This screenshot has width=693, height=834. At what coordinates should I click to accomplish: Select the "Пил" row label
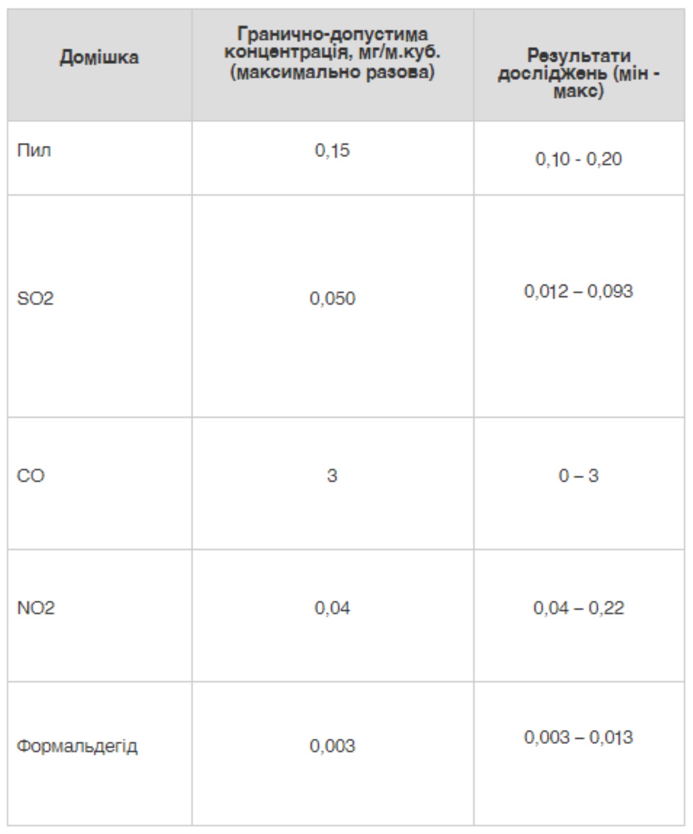[x=34, y=151]
